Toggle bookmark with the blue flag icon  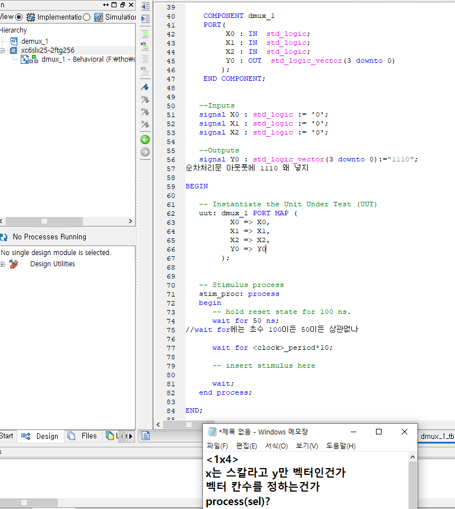point(145,87)
